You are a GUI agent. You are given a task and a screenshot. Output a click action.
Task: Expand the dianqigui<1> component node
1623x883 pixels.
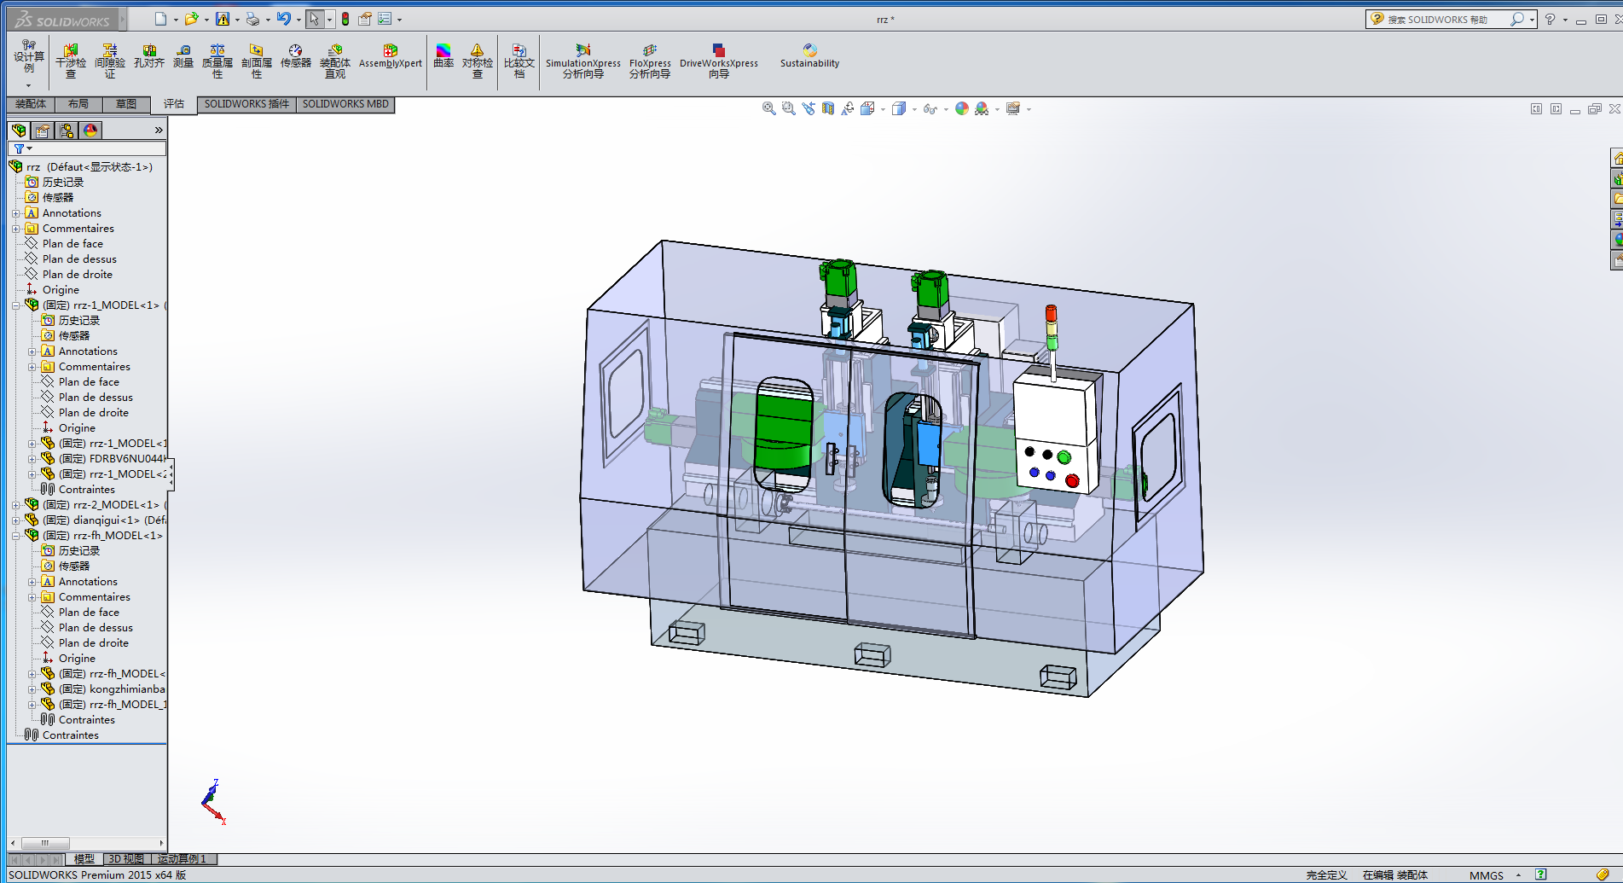[16, 520]
